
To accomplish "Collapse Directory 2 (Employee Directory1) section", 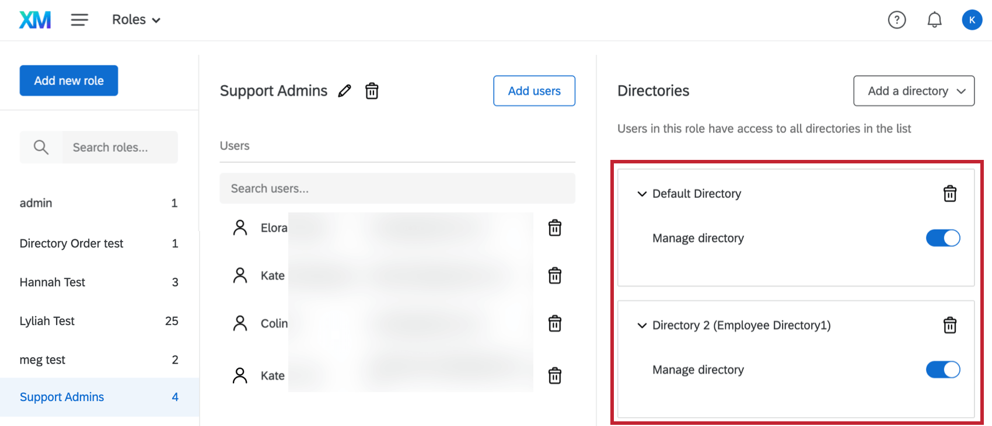I will tap(642, 326).
